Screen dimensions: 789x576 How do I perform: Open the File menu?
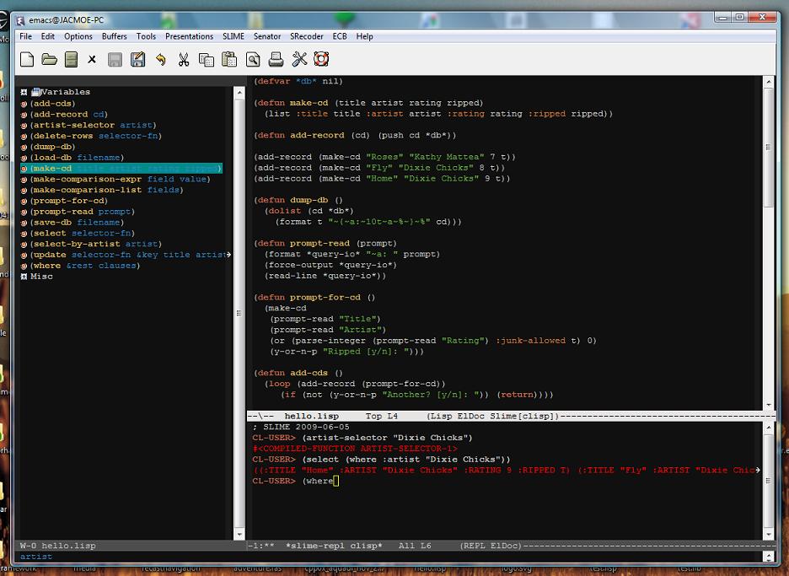[x=25, y=36]
